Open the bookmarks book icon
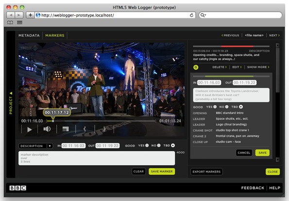The width and height of the screenshot is (289, 201). (x=10, y=23)
